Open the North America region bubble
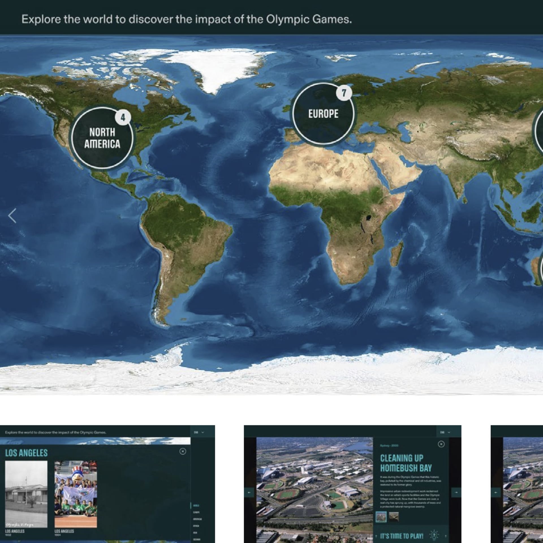 click(102, 138)
